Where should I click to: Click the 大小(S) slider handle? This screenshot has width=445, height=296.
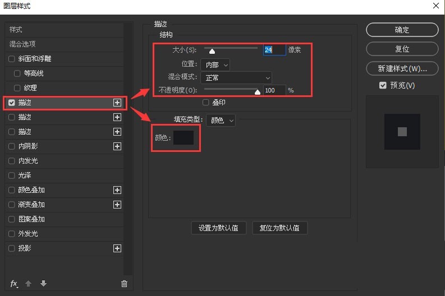[x=212, y=52]
